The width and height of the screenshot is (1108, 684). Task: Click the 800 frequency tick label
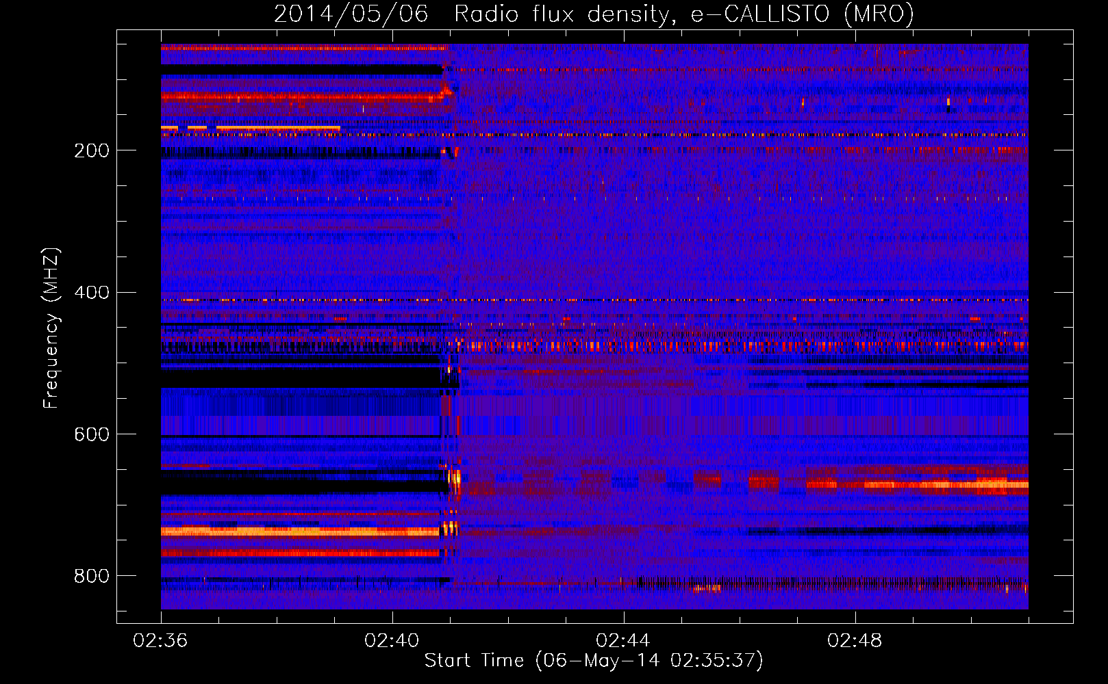92,576
